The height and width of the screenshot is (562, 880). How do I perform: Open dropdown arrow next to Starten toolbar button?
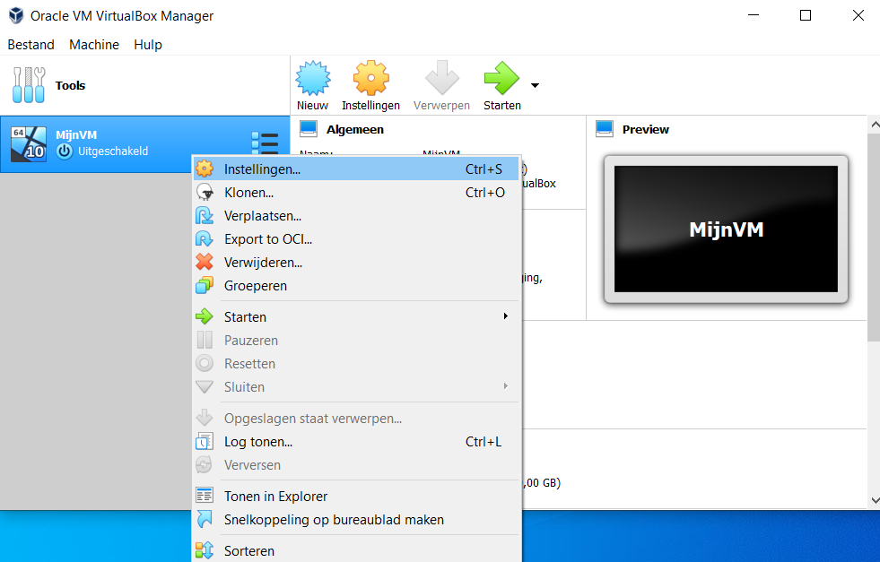536,86
